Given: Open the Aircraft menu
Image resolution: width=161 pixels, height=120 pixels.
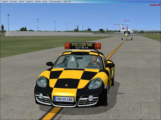Looking at the screenshot, I should 13,2.
